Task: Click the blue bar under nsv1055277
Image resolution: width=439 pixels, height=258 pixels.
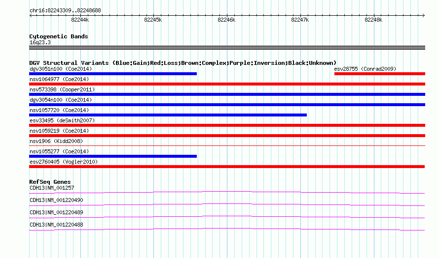Action: (113, 156)
